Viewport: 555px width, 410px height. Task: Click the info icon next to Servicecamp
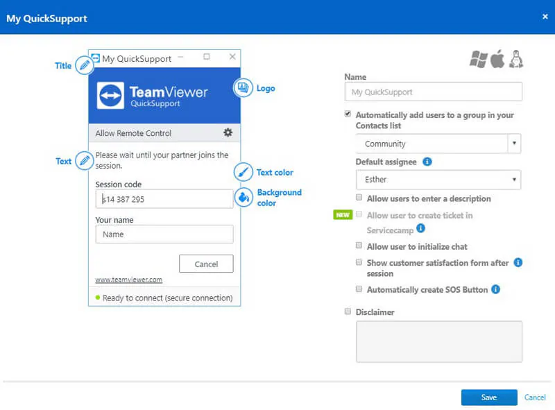click(x=420, y=228)
